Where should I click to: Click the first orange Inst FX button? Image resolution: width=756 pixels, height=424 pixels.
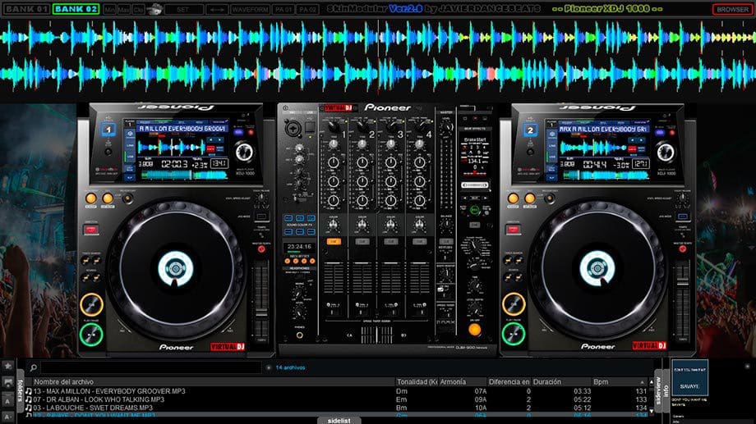tap(288, 262)
